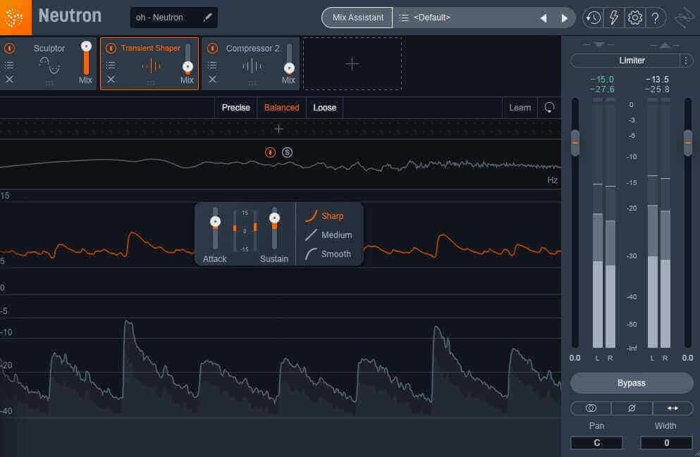Viewport: 700px width, 457px height.
Task: Click the Bypass button
Action: pos(631,383)
